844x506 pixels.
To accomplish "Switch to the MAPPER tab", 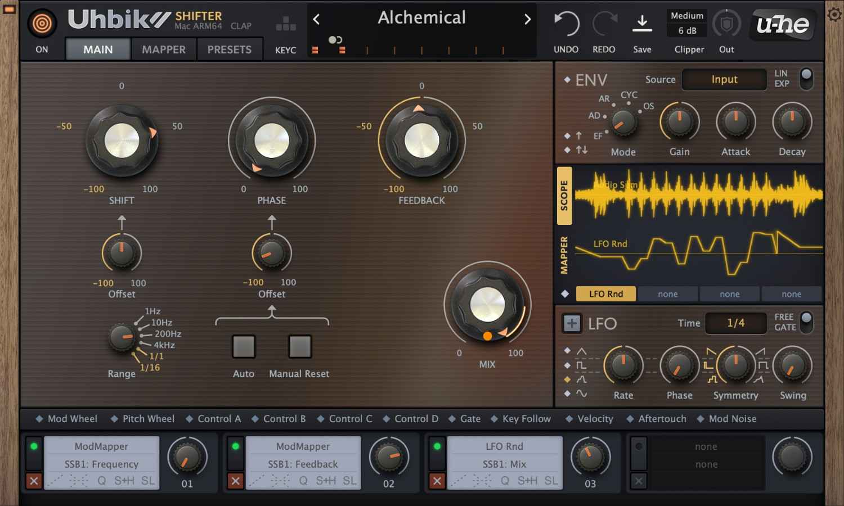I will coord(163,49).
